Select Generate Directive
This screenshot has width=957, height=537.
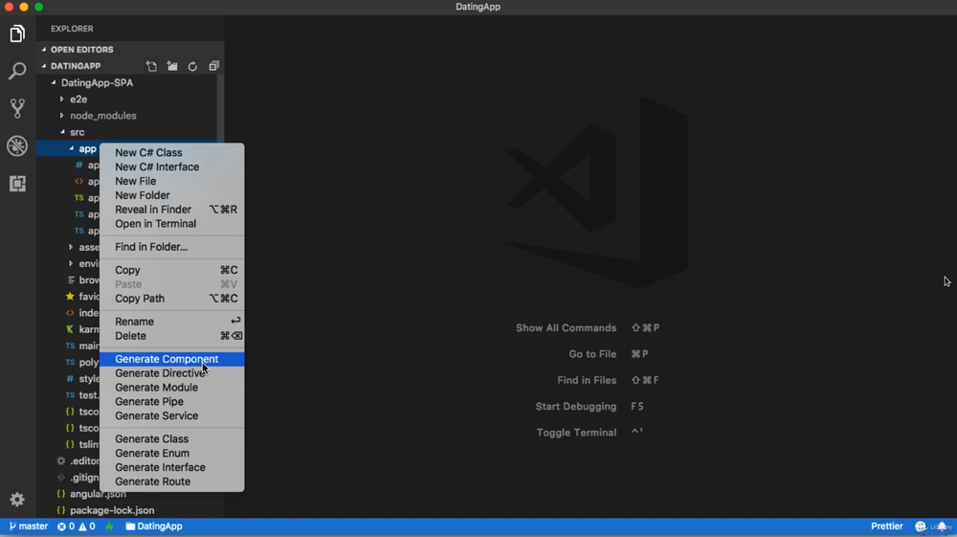click(x=171, y=373)
